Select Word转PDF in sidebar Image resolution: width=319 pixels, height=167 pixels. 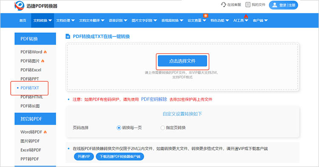31,132
